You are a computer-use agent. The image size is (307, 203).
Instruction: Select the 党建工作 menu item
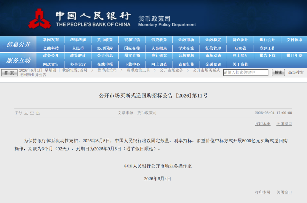point(267,48)
